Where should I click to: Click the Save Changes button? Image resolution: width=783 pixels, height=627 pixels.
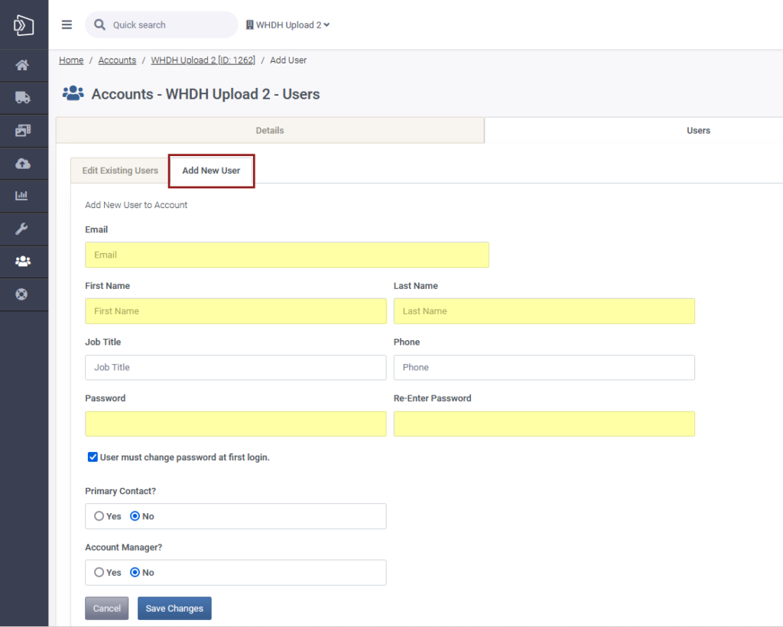tap(174, 608)
